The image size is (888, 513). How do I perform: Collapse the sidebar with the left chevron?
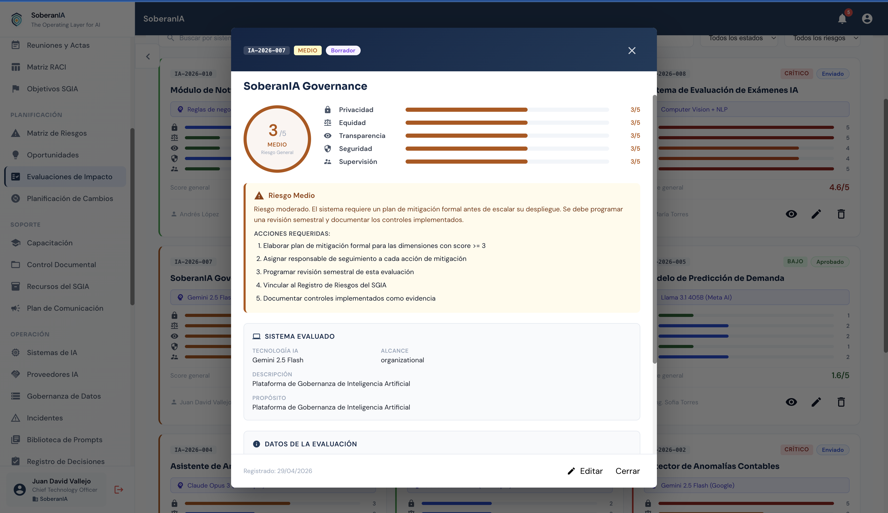[x=148, y=57]
